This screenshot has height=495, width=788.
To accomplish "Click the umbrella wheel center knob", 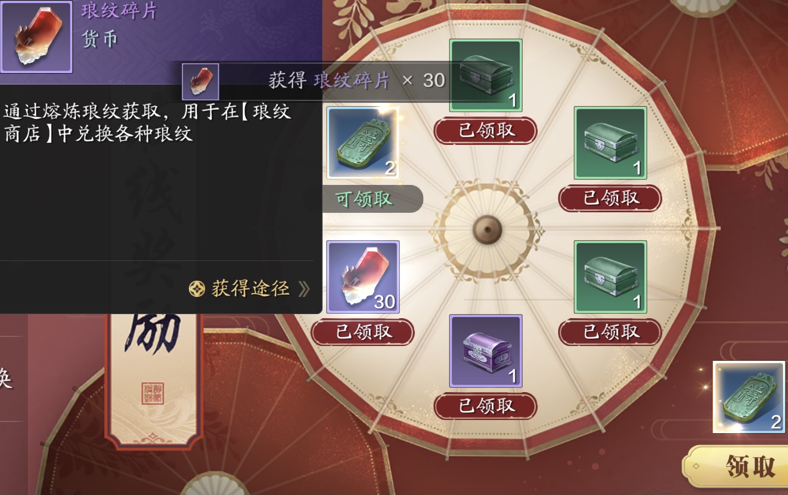I will 487,230.
